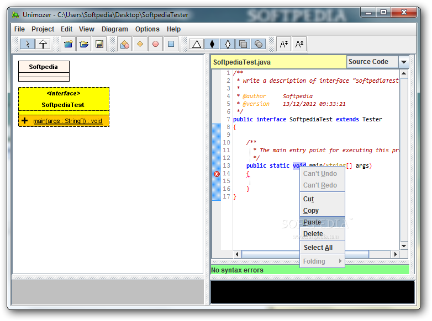Open the Diagram menu

tap(114, 29)
